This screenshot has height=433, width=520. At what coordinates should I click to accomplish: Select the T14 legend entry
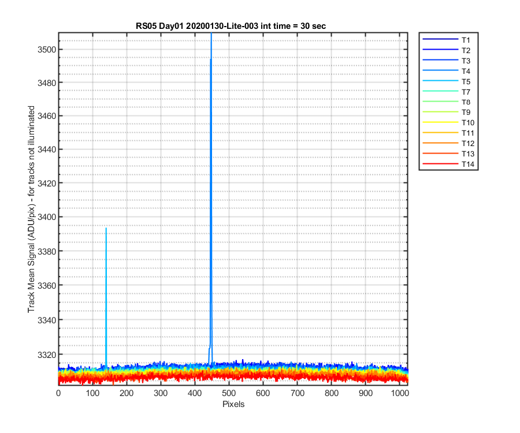pos(448,164)
